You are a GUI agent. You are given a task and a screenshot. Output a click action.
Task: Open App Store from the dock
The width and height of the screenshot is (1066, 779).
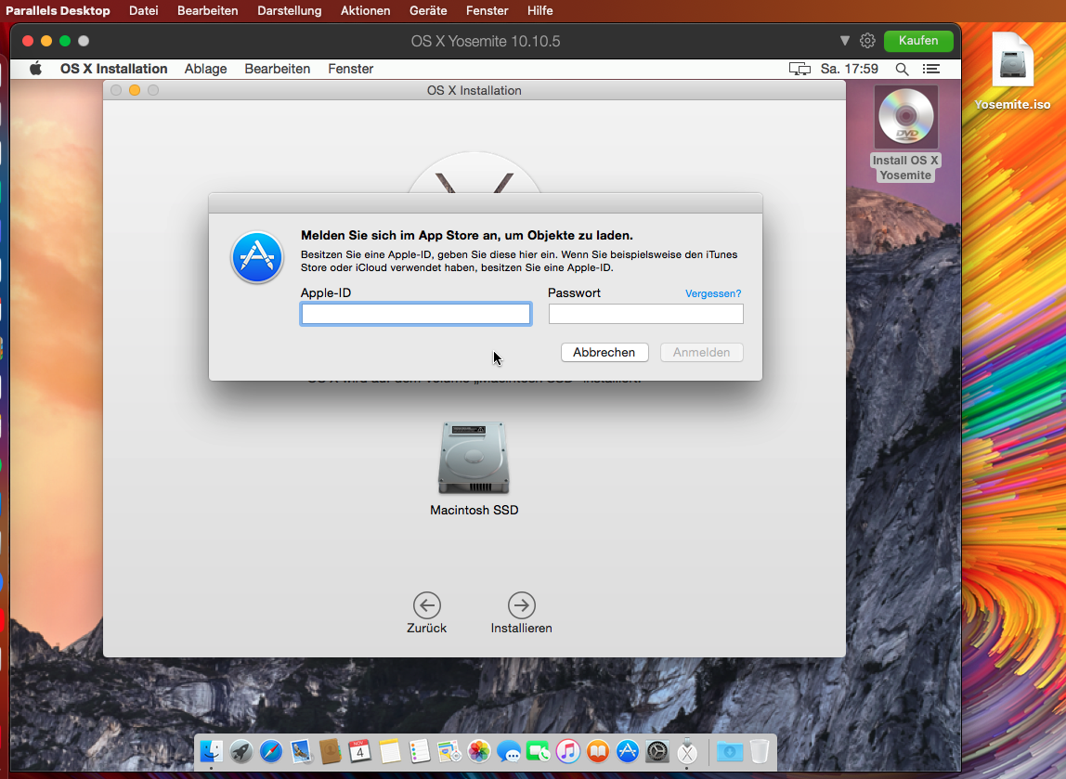point(628,751)
